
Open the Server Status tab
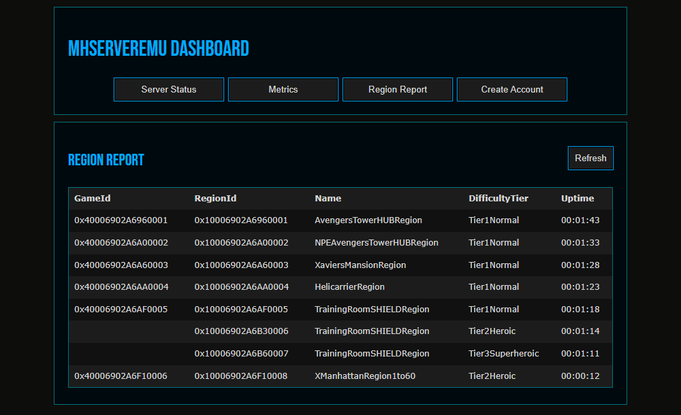[169, 89]
